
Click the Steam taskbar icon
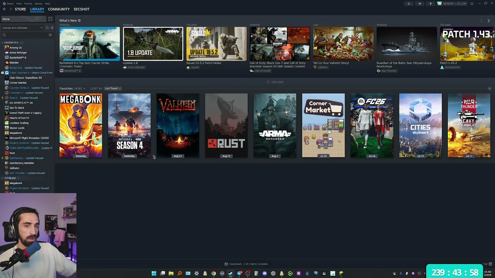(x=230, y=273)
